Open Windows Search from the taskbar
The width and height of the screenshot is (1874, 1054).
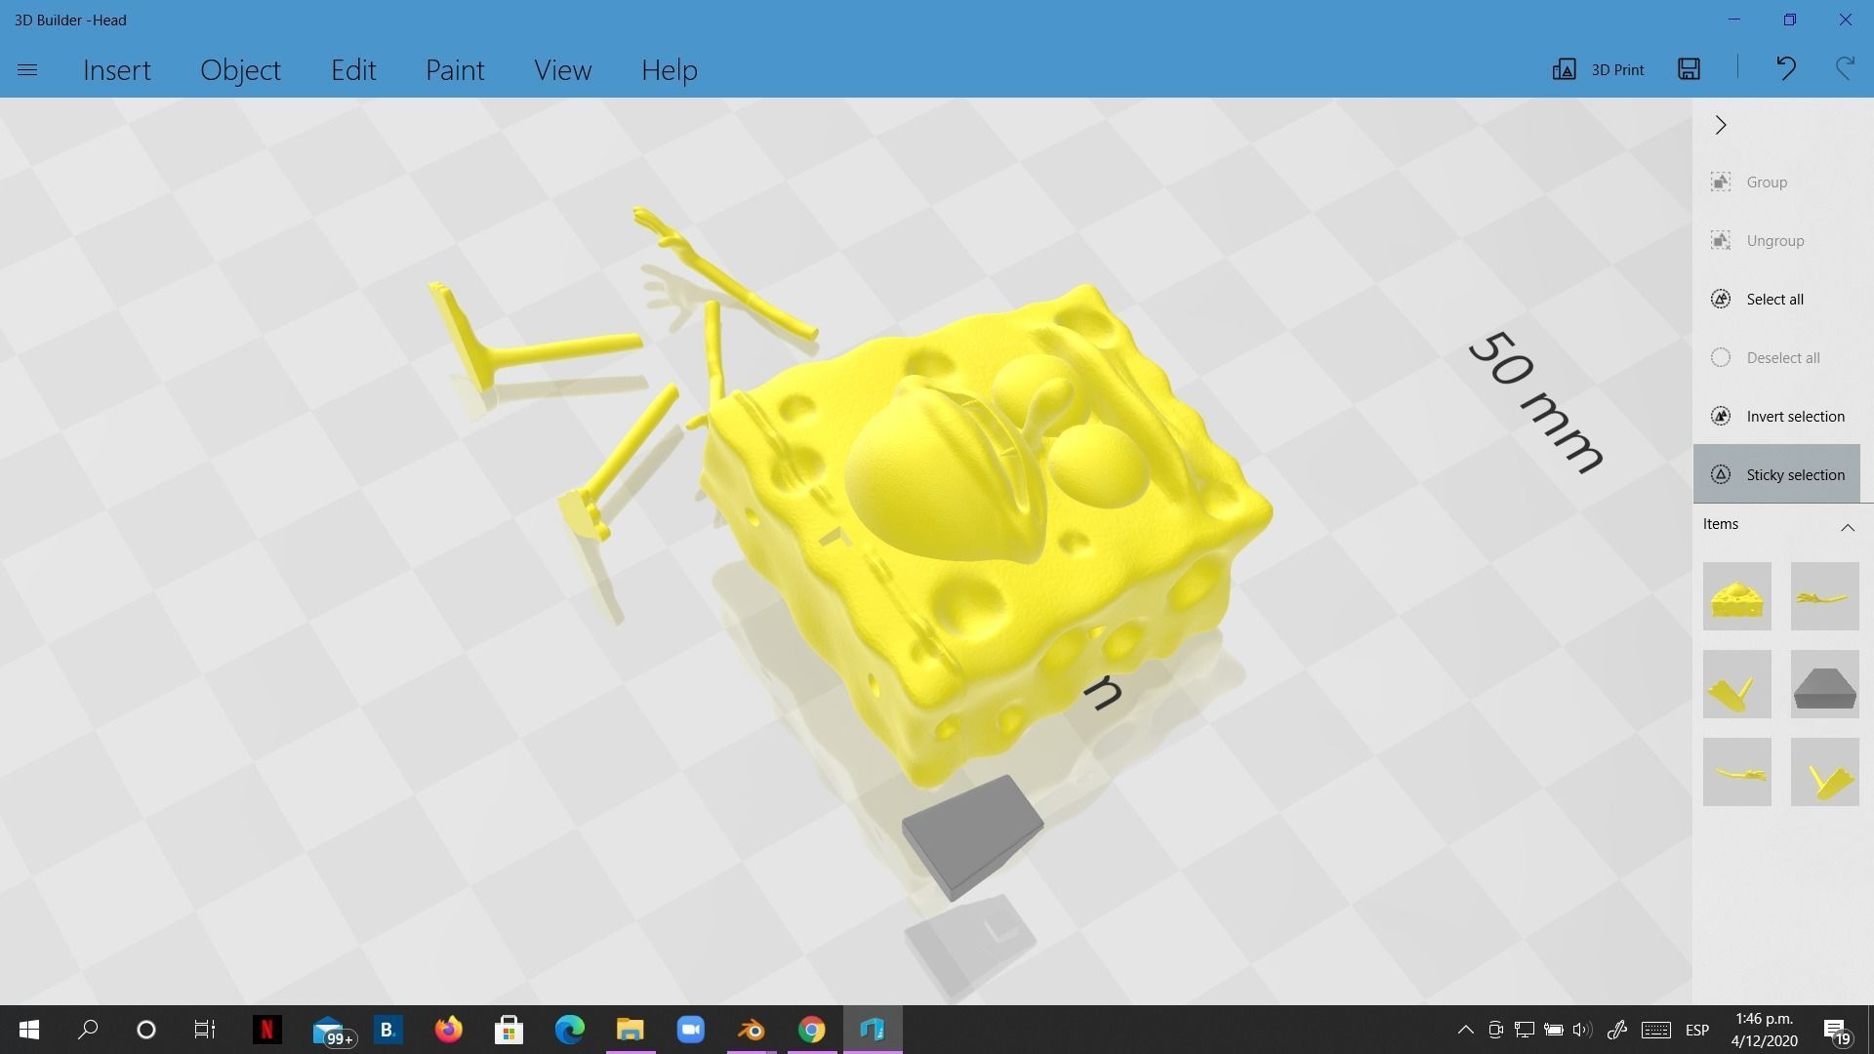[88, 1030]
